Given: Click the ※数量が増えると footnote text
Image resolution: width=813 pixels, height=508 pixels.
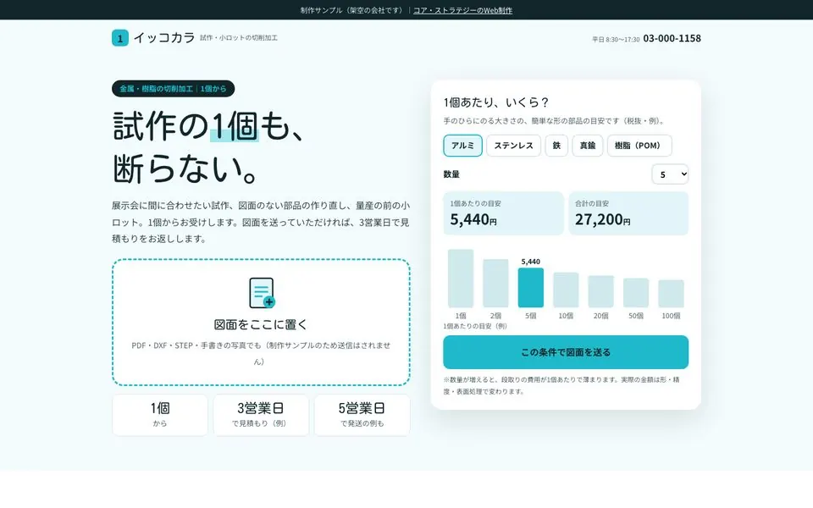Looking at the screenshot, I should tap(561, 386).
